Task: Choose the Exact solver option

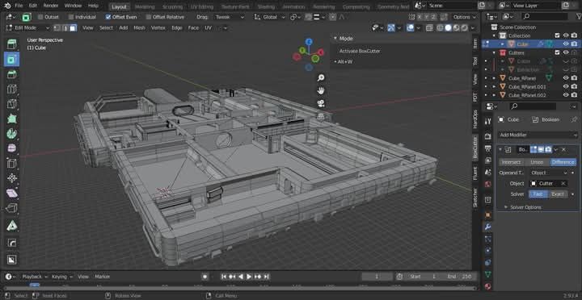Action: coord(558,194)
